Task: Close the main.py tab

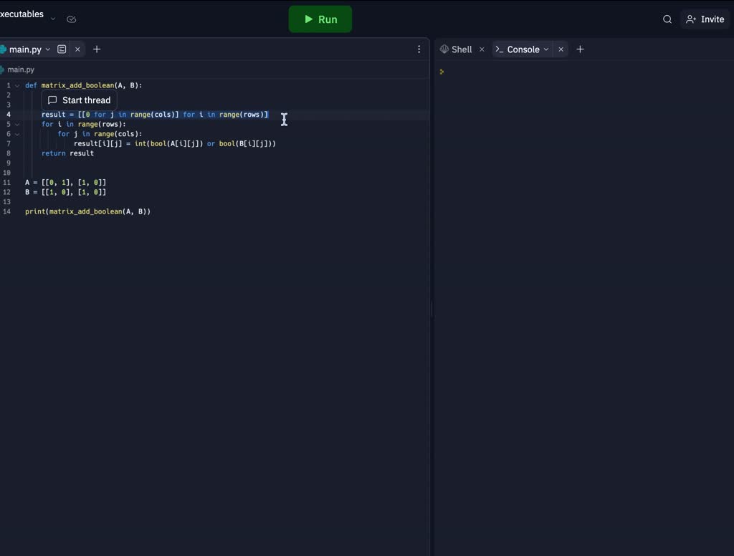Action: click(77, 49)
